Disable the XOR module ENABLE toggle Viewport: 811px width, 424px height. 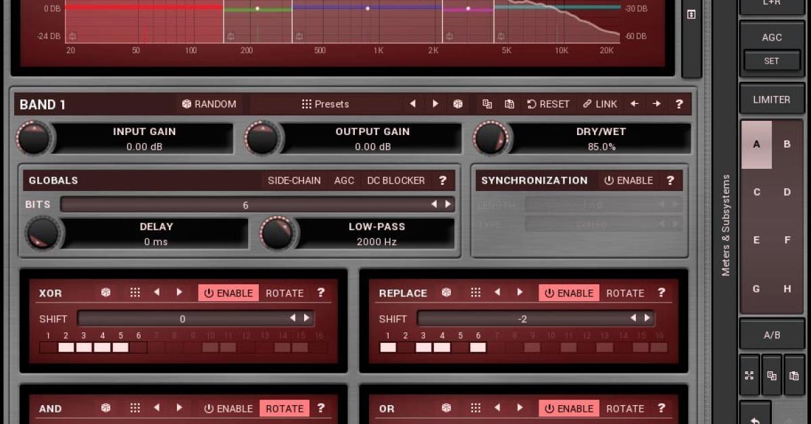tap(228, 292)
